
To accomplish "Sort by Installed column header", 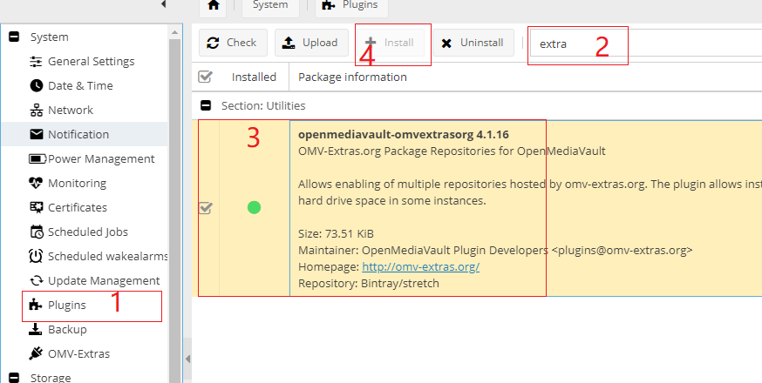I will coord(254,77).
